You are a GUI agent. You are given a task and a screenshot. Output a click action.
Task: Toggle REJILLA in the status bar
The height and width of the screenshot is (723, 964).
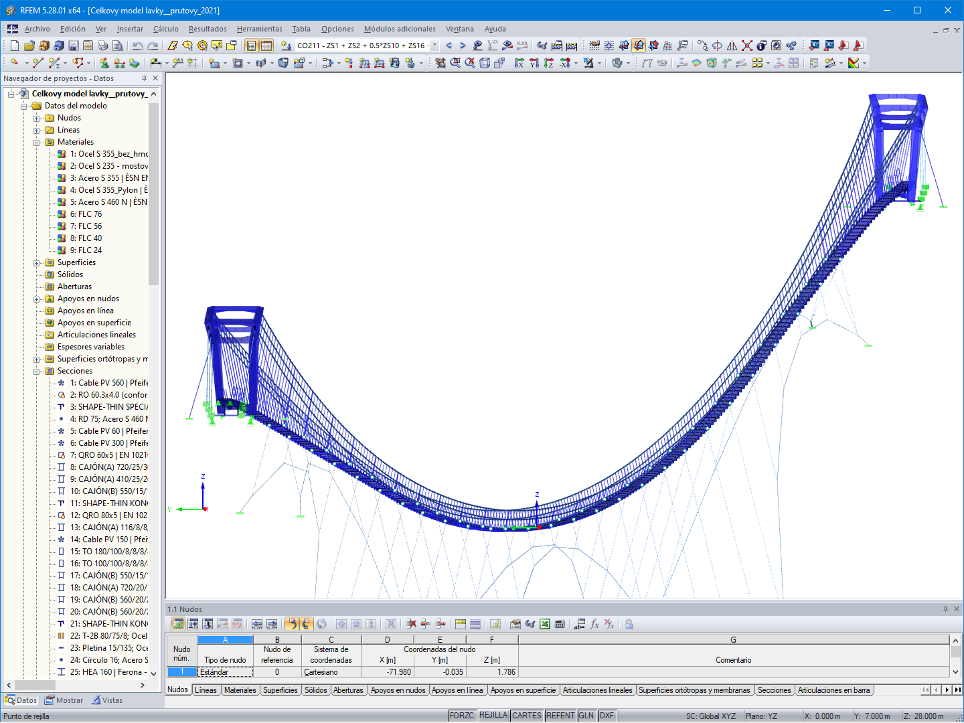[x=493, y=715]
